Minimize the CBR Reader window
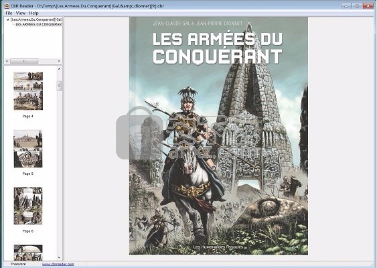This screenshot has height=268, width=377. tap(346, 6)
